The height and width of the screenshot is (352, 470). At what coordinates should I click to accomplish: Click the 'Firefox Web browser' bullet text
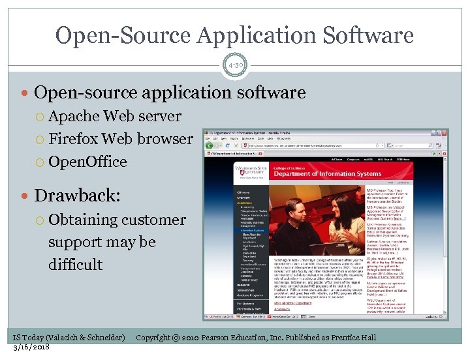(x=121, y=139)
